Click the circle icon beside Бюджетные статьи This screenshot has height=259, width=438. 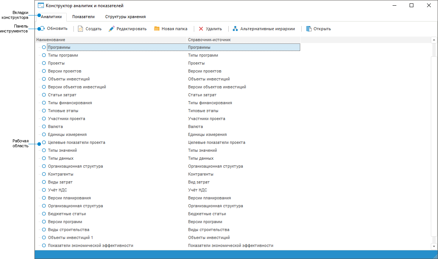tap(44, 214)
